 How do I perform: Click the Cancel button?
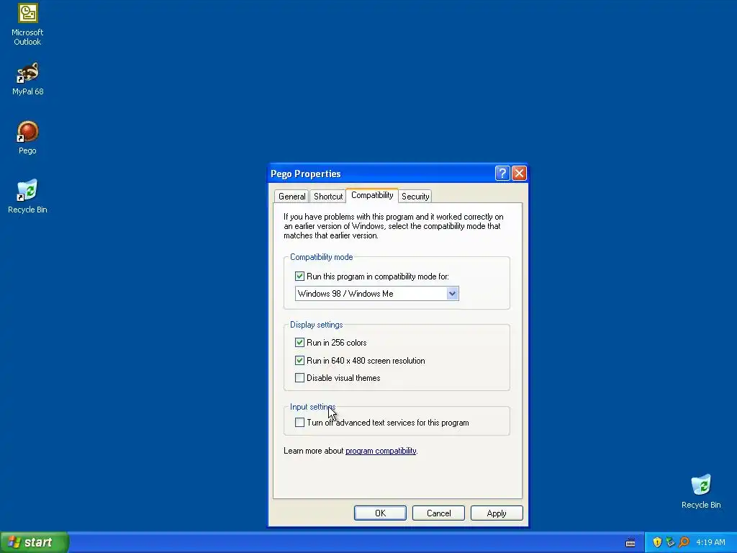pos(438,513)
